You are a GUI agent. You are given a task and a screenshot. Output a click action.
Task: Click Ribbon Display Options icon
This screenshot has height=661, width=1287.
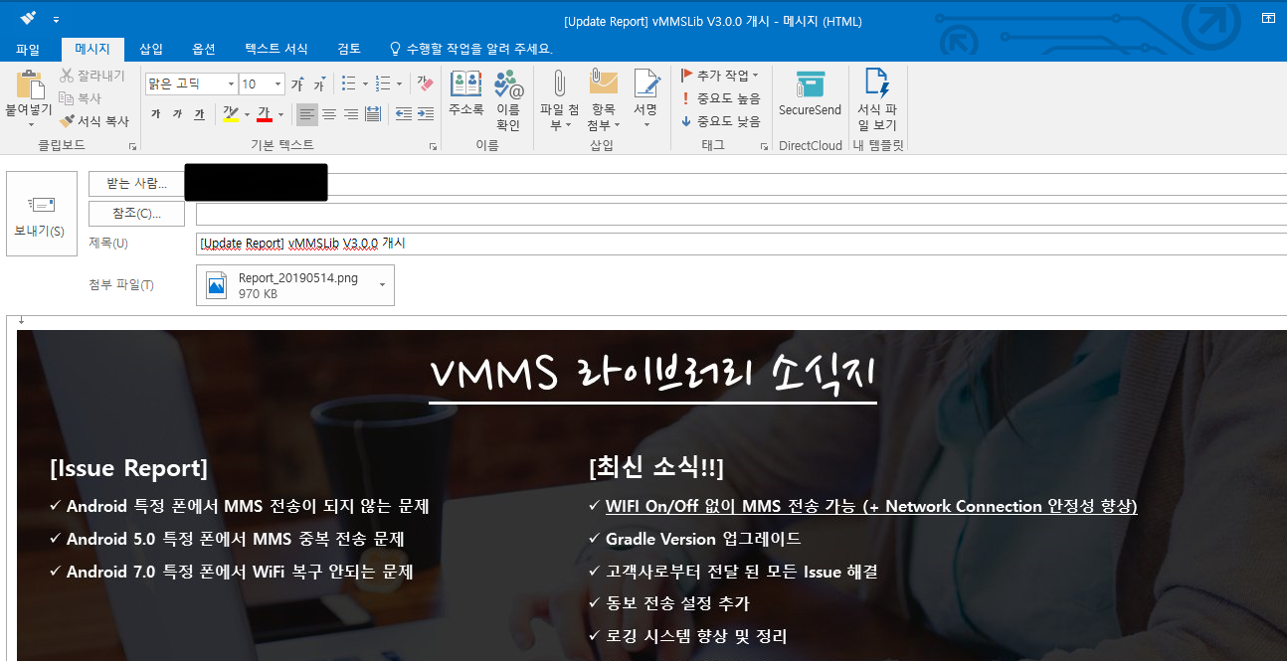tap(1268, 18)
